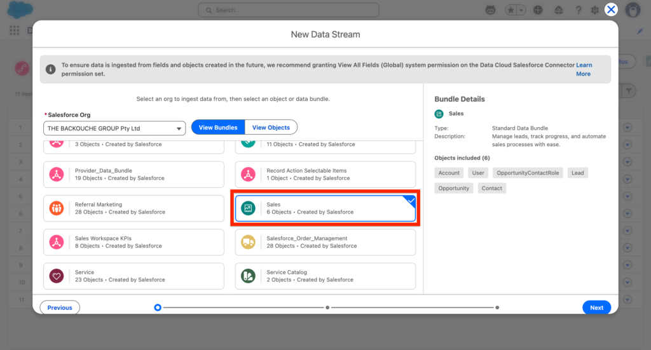
Task: Click the first progress step indicator
Action: (158, 307)
